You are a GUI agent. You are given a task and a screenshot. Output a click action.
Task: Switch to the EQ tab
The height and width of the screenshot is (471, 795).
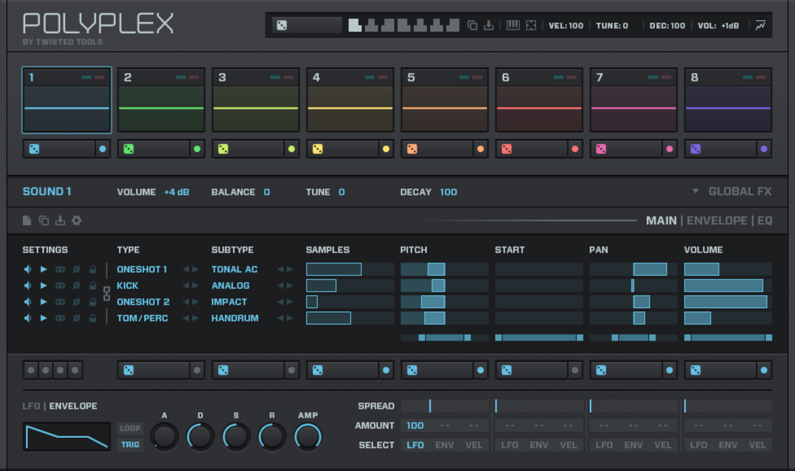(x=765, y=221)
